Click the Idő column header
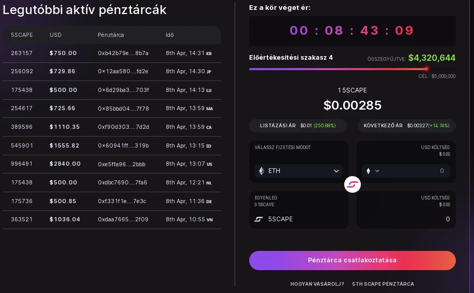The width and height of the screenshot is (474, 293). [170, 35]
